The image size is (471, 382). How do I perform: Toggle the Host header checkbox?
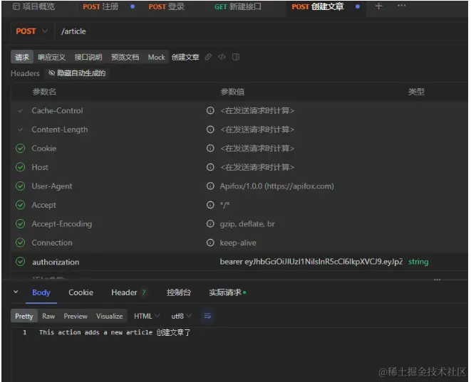tap(21, 167)
